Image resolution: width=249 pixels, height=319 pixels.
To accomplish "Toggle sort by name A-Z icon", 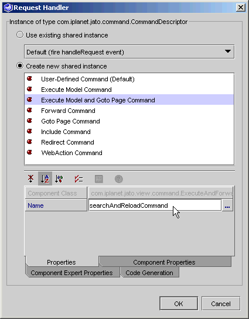I will tap(45, 179).
